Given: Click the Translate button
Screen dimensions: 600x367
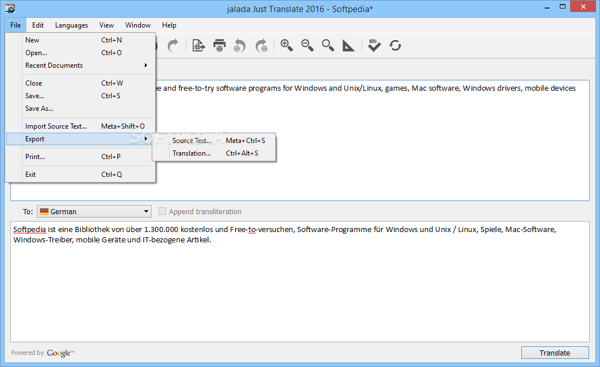Looking at the screenshot, I should click(555, 353).
